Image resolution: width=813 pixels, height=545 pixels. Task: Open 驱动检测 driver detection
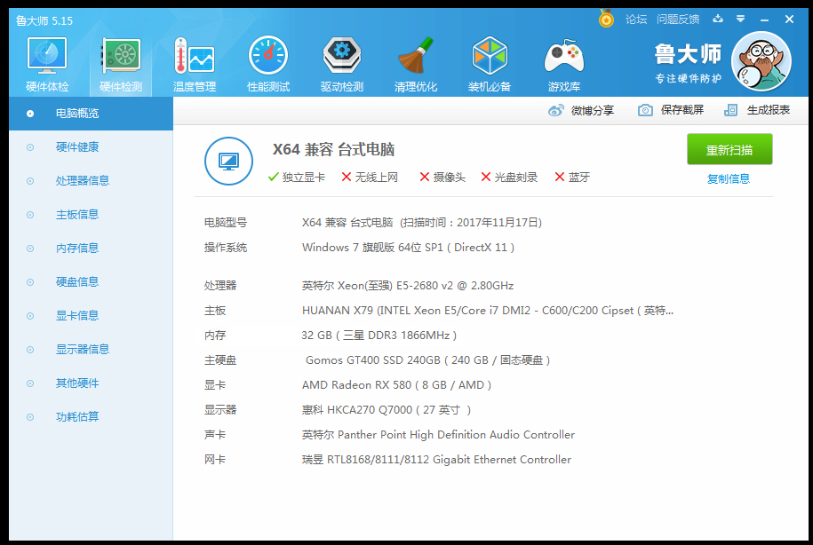[x=342, y=64]
